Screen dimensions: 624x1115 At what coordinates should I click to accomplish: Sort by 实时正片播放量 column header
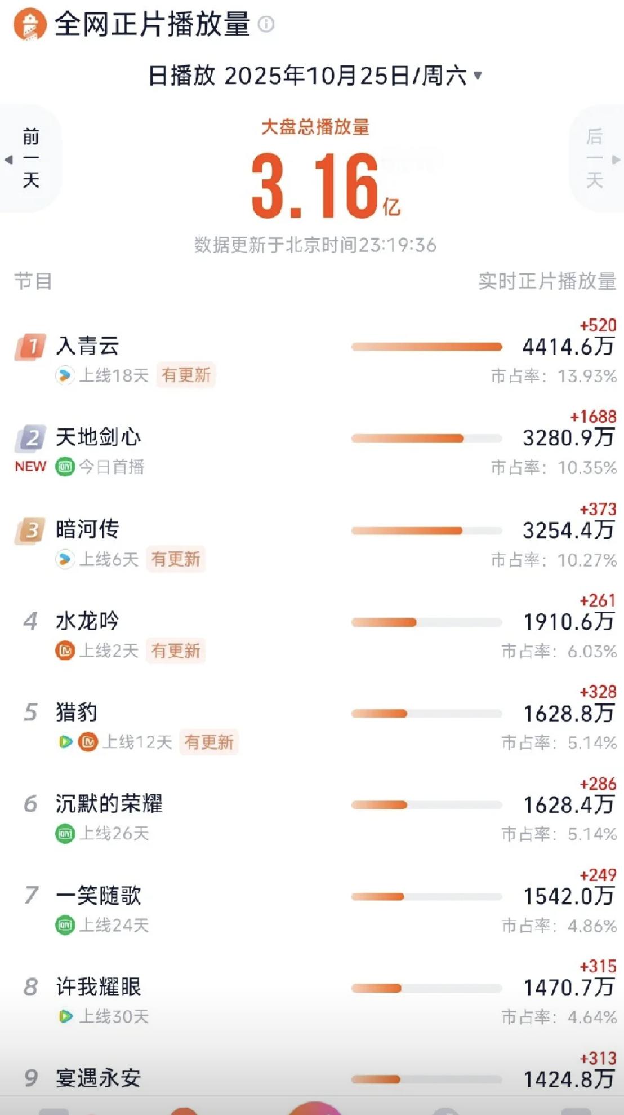pyautogui.click(x=546, y=281)
